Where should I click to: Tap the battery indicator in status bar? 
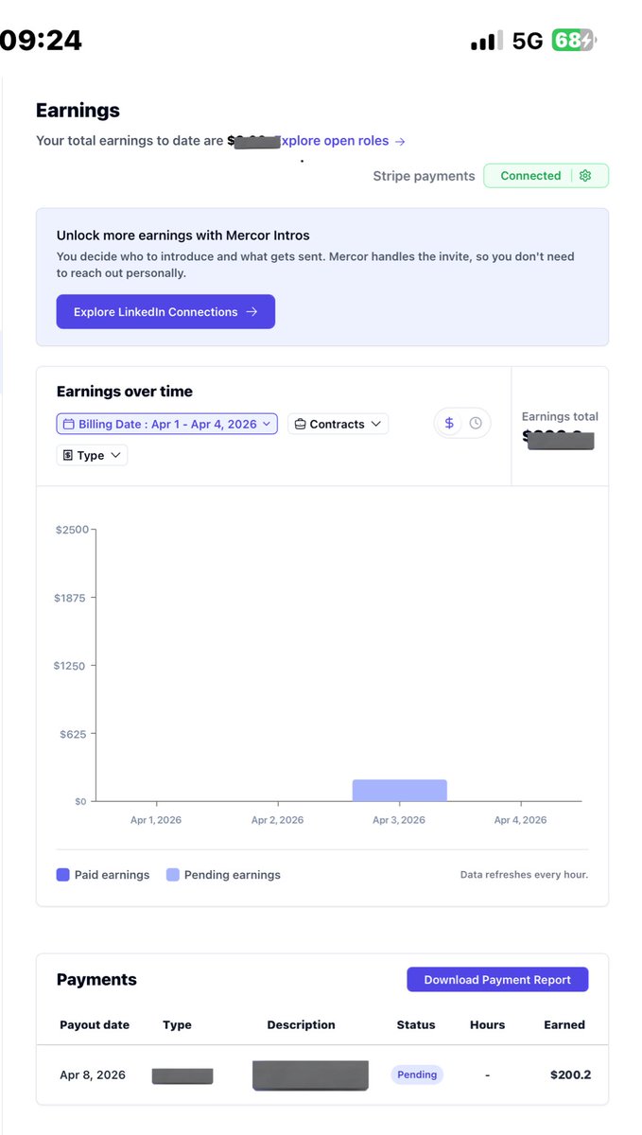(x=575, y=41)
